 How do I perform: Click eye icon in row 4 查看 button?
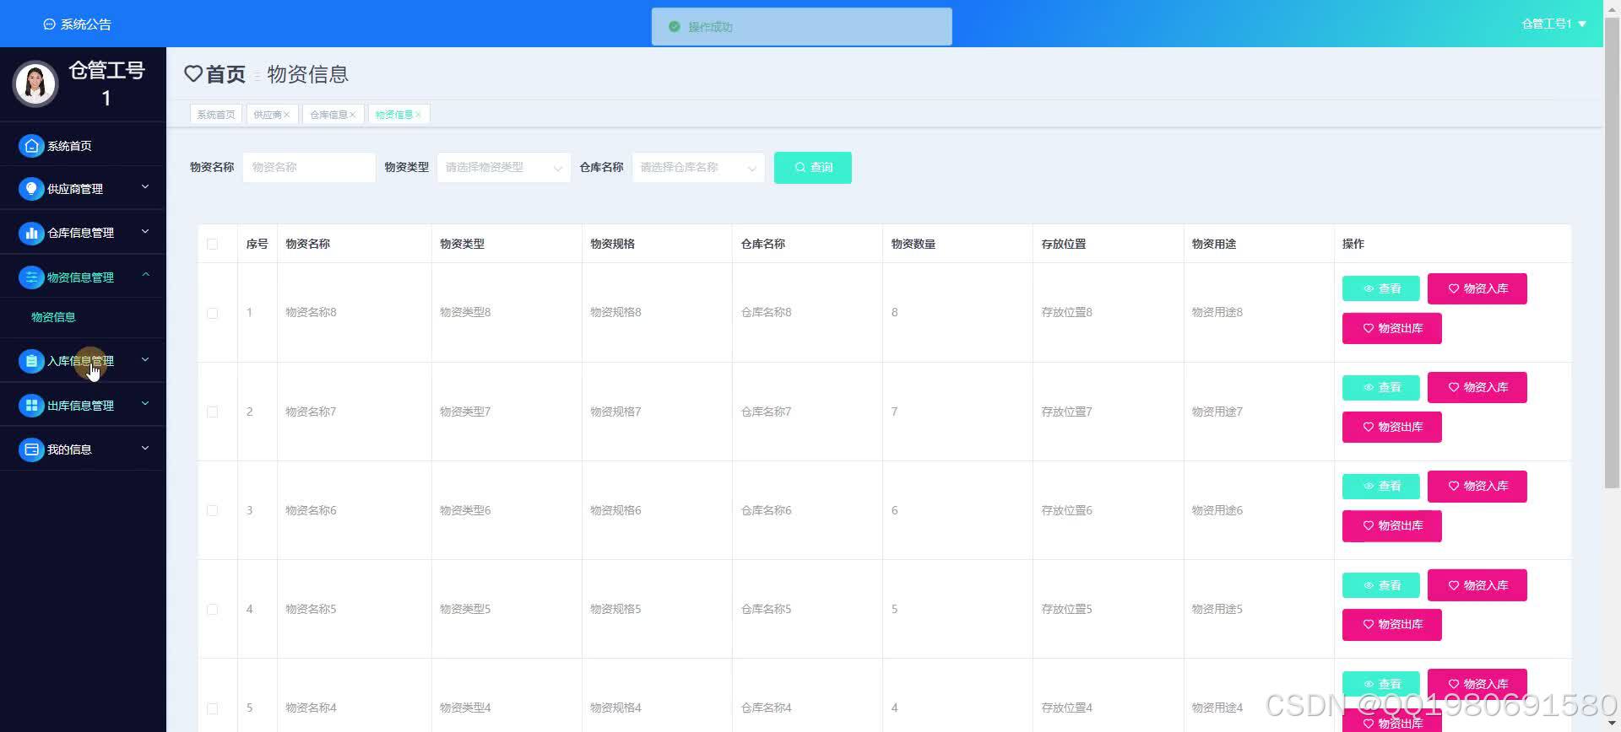coord(1369,585)
